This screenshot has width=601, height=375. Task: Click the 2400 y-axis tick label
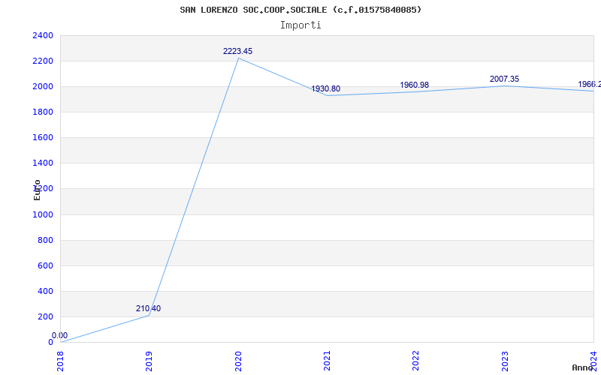click(x=43, y=35)
